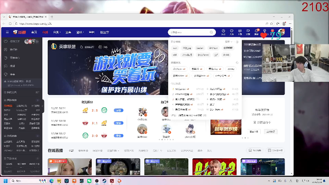
Task: Expand the 单机热游 sidebar section arrow
Action: tap(38, 136)
